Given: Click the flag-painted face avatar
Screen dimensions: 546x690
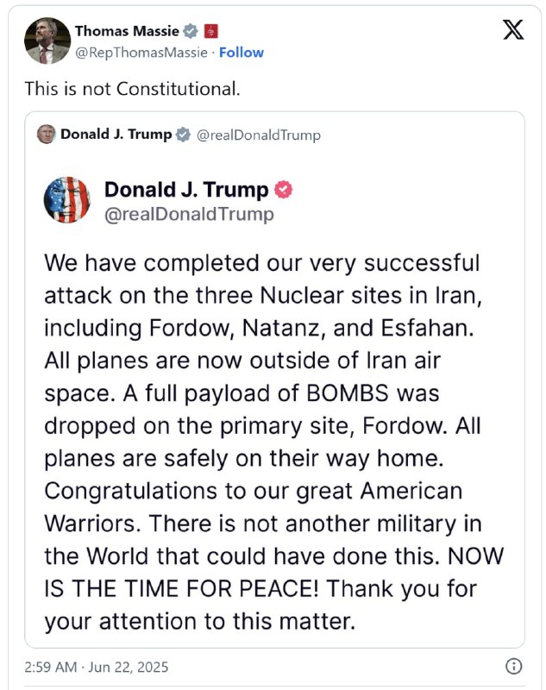Looking at the screenshot, I should click(67, 200).
